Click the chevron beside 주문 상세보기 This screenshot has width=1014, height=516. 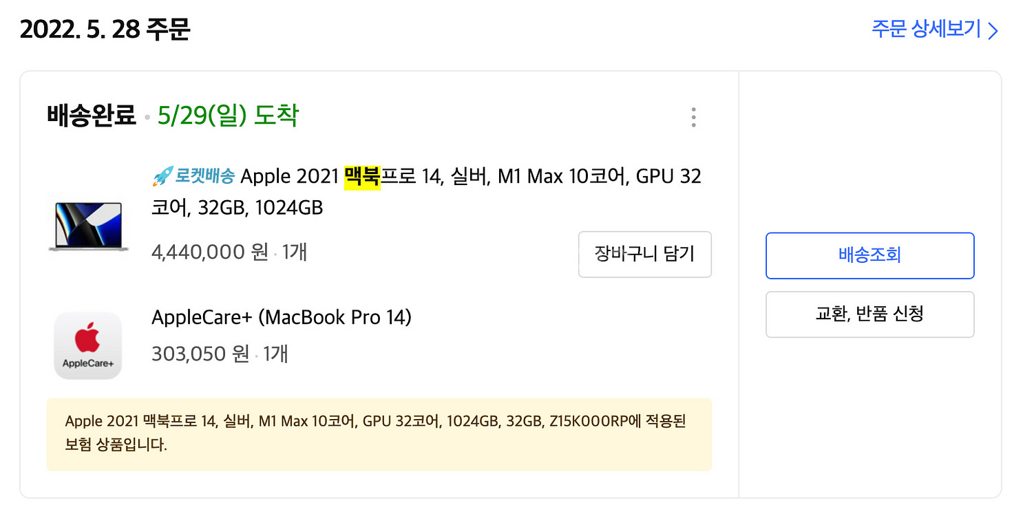tap(993, 31)
